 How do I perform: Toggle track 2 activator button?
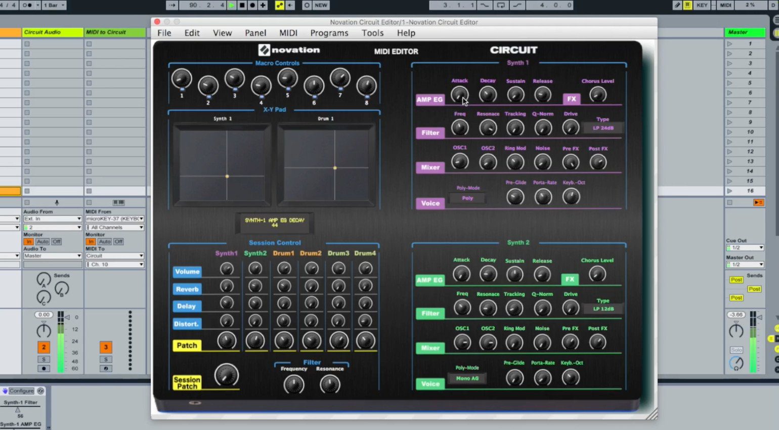click(44, 347)
